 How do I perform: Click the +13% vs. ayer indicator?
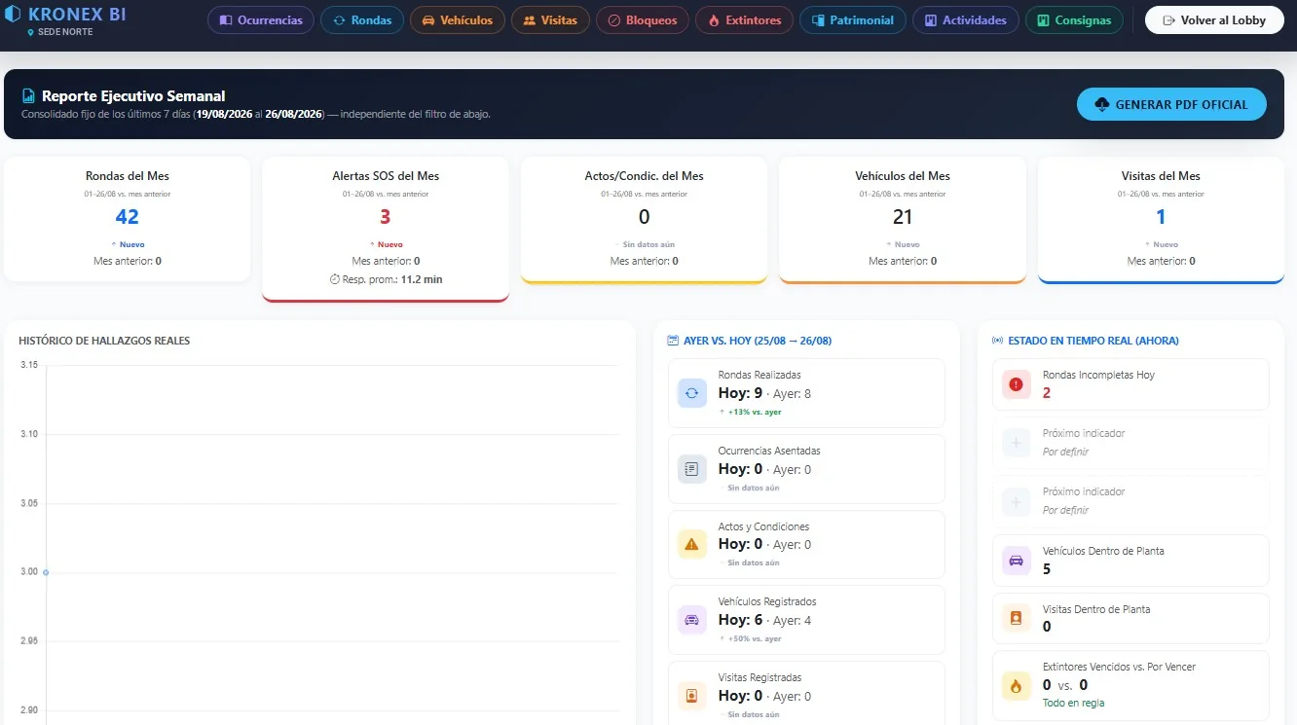click(750, 412)
